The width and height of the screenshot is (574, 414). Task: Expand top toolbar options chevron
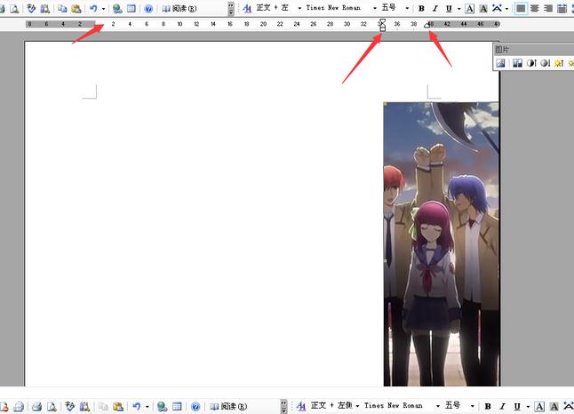click(x=231, y=8)
